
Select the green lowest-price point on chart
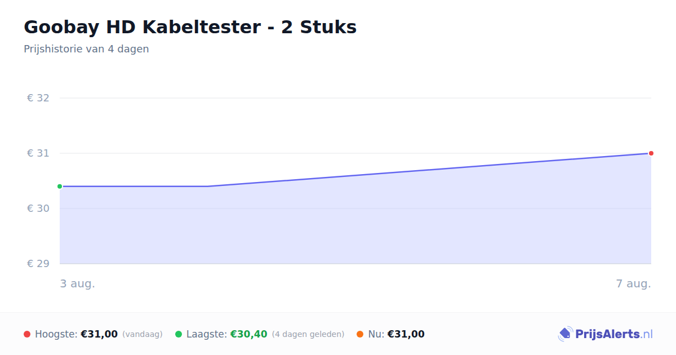pyautogui.click(x=60, y=187)
